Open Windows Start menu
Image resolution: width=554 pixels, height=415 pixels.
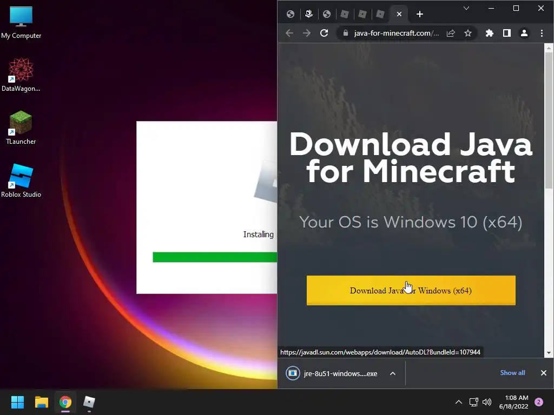click(17, 402)
